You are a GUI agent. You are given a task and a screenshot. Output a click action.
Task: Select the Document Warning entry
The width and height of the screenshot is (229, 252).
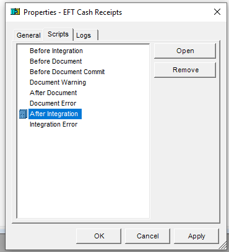click(x=58, y=82)
